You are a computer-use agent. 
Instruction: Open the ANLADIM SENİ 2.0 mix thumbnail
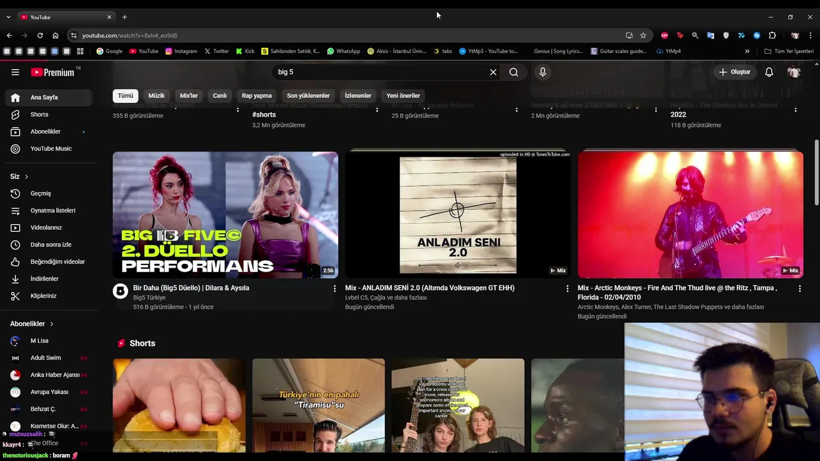457,214
